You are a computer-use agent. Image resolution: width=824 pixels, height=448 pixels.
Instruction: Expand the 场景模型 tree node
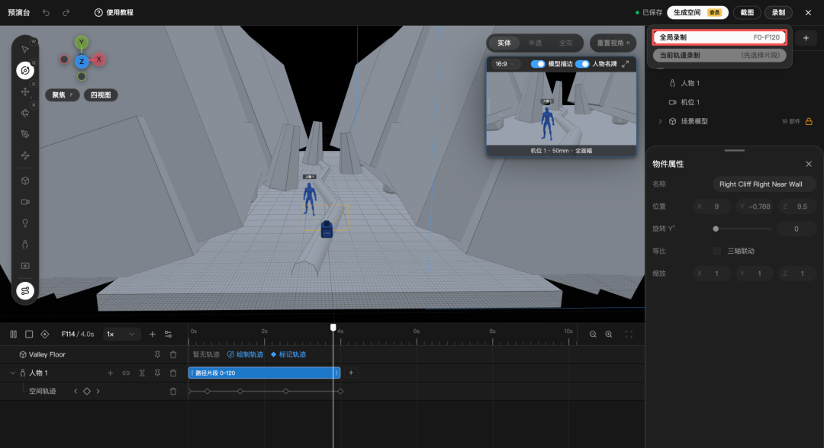(x=660, y=121)
